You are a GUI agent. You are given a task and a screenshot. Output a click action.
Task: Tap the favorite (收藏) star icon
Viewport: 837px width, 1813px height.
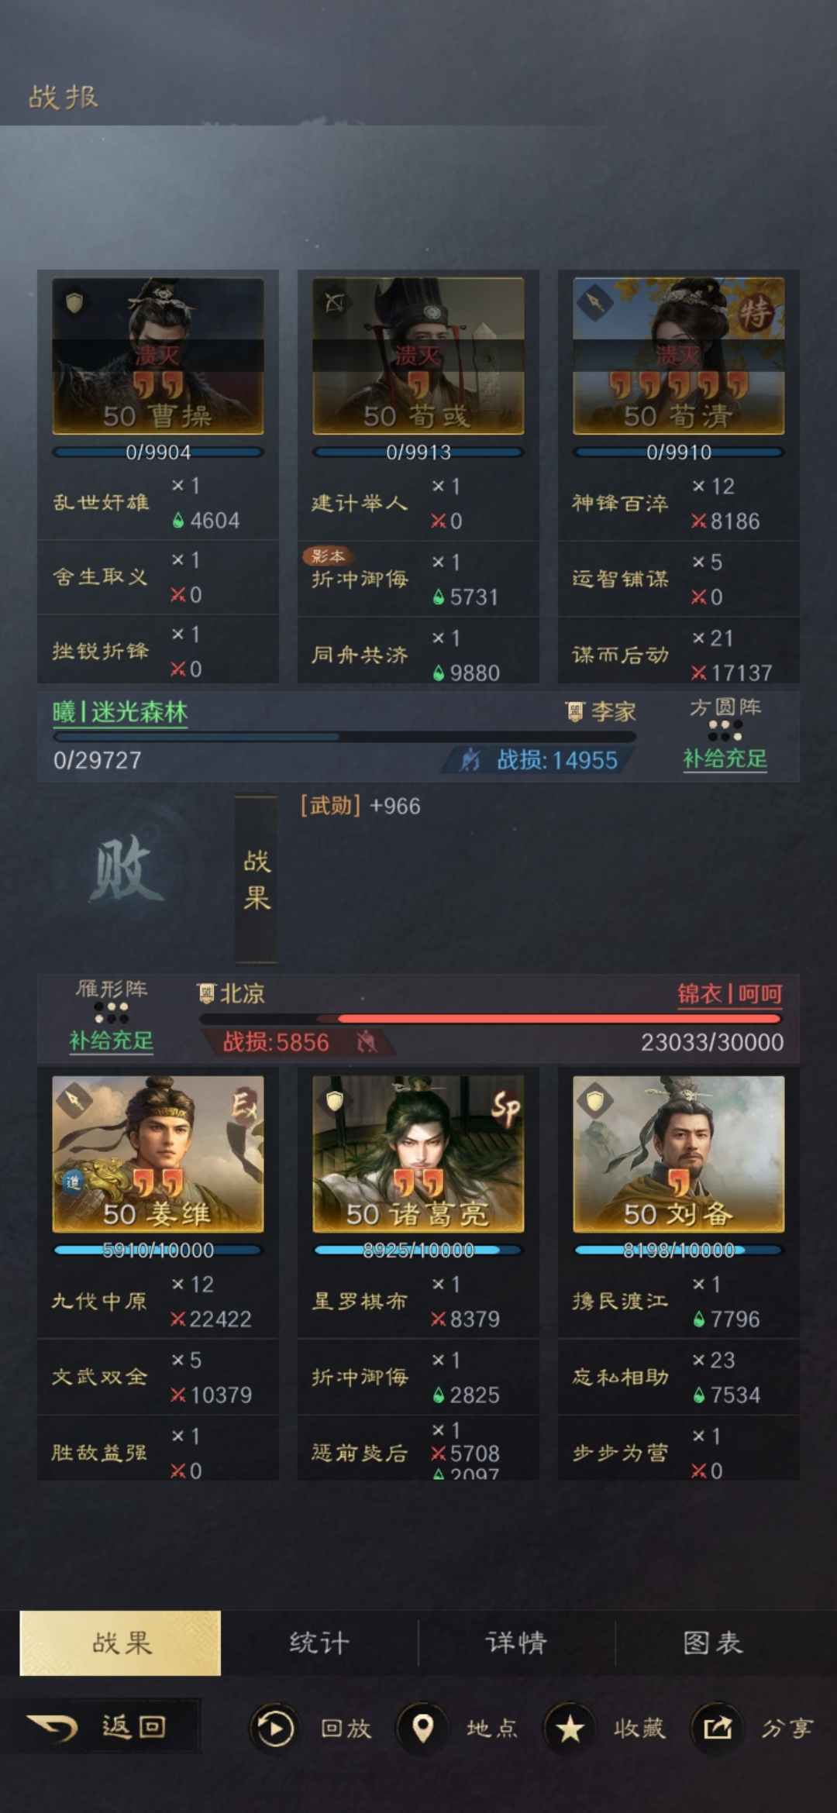click(570, 1728)
